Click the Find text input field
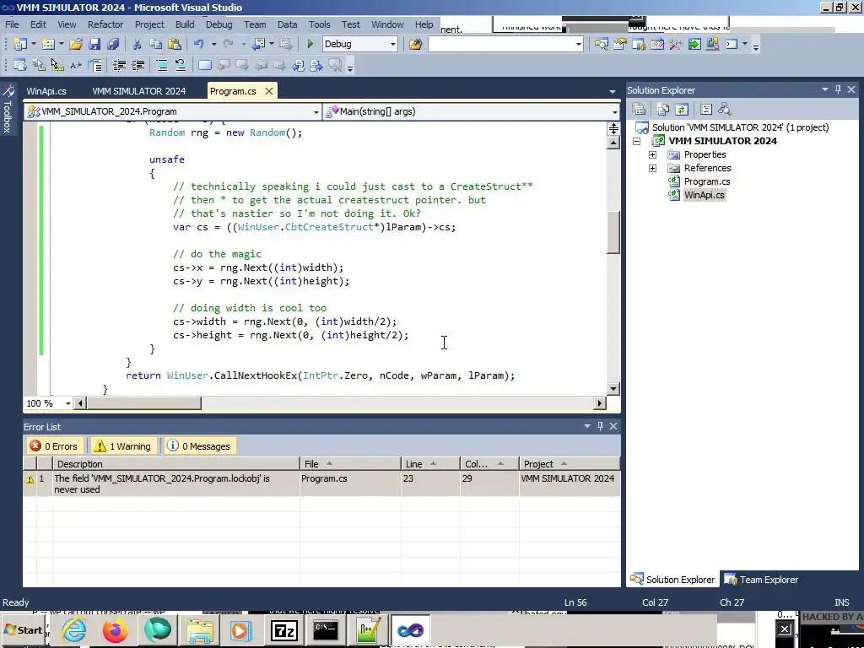864x648 pixels. pos(501,44)
